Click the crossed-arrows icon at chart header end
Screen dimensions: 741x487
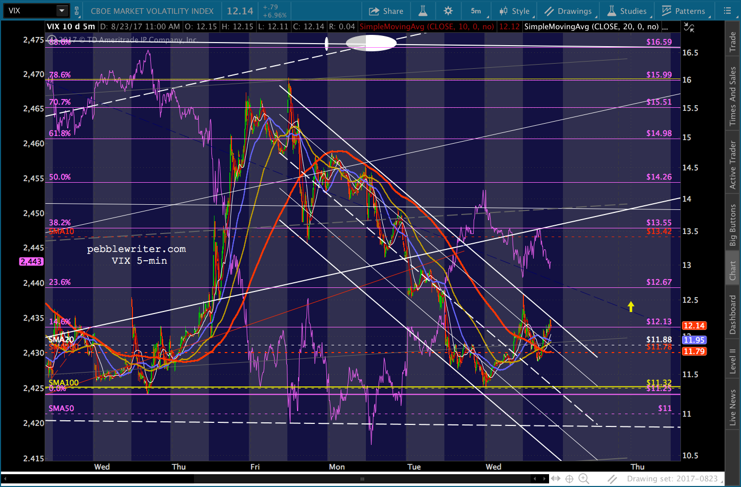click(x=689, y=27)
